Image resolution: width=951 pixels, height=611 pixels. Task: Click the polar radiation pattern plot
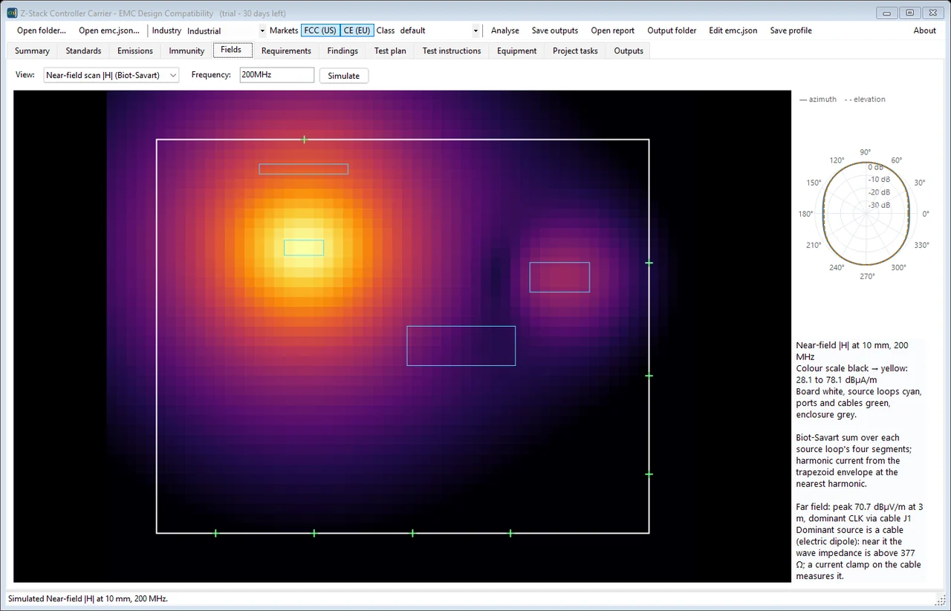click(866, 214)
